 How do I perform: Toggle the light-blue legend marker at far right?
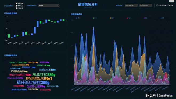(161, 18)
